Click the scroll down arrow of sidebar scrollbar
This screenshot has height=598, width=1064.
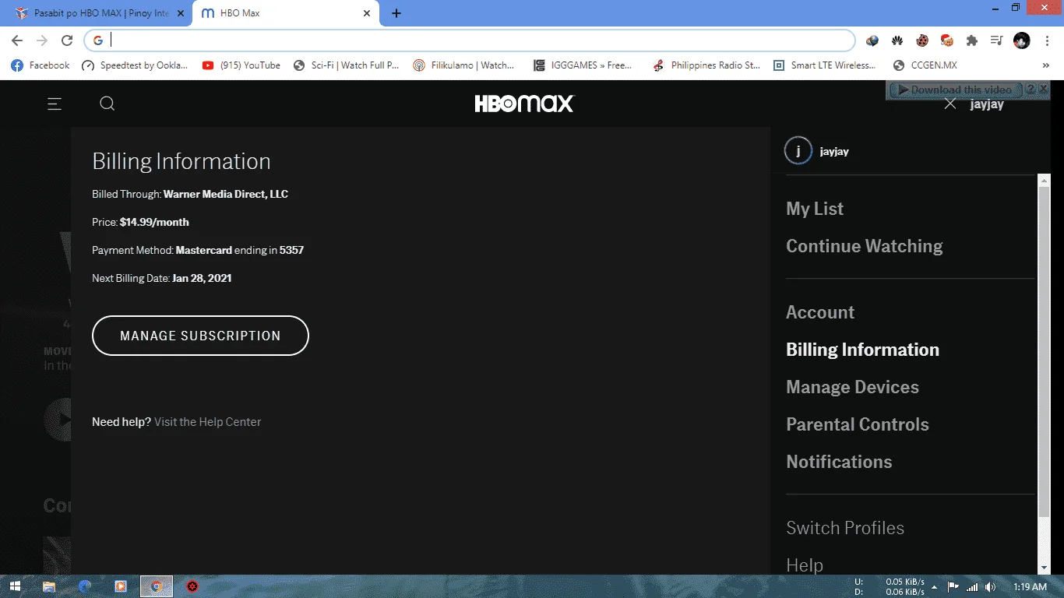tap(1045, 568)
